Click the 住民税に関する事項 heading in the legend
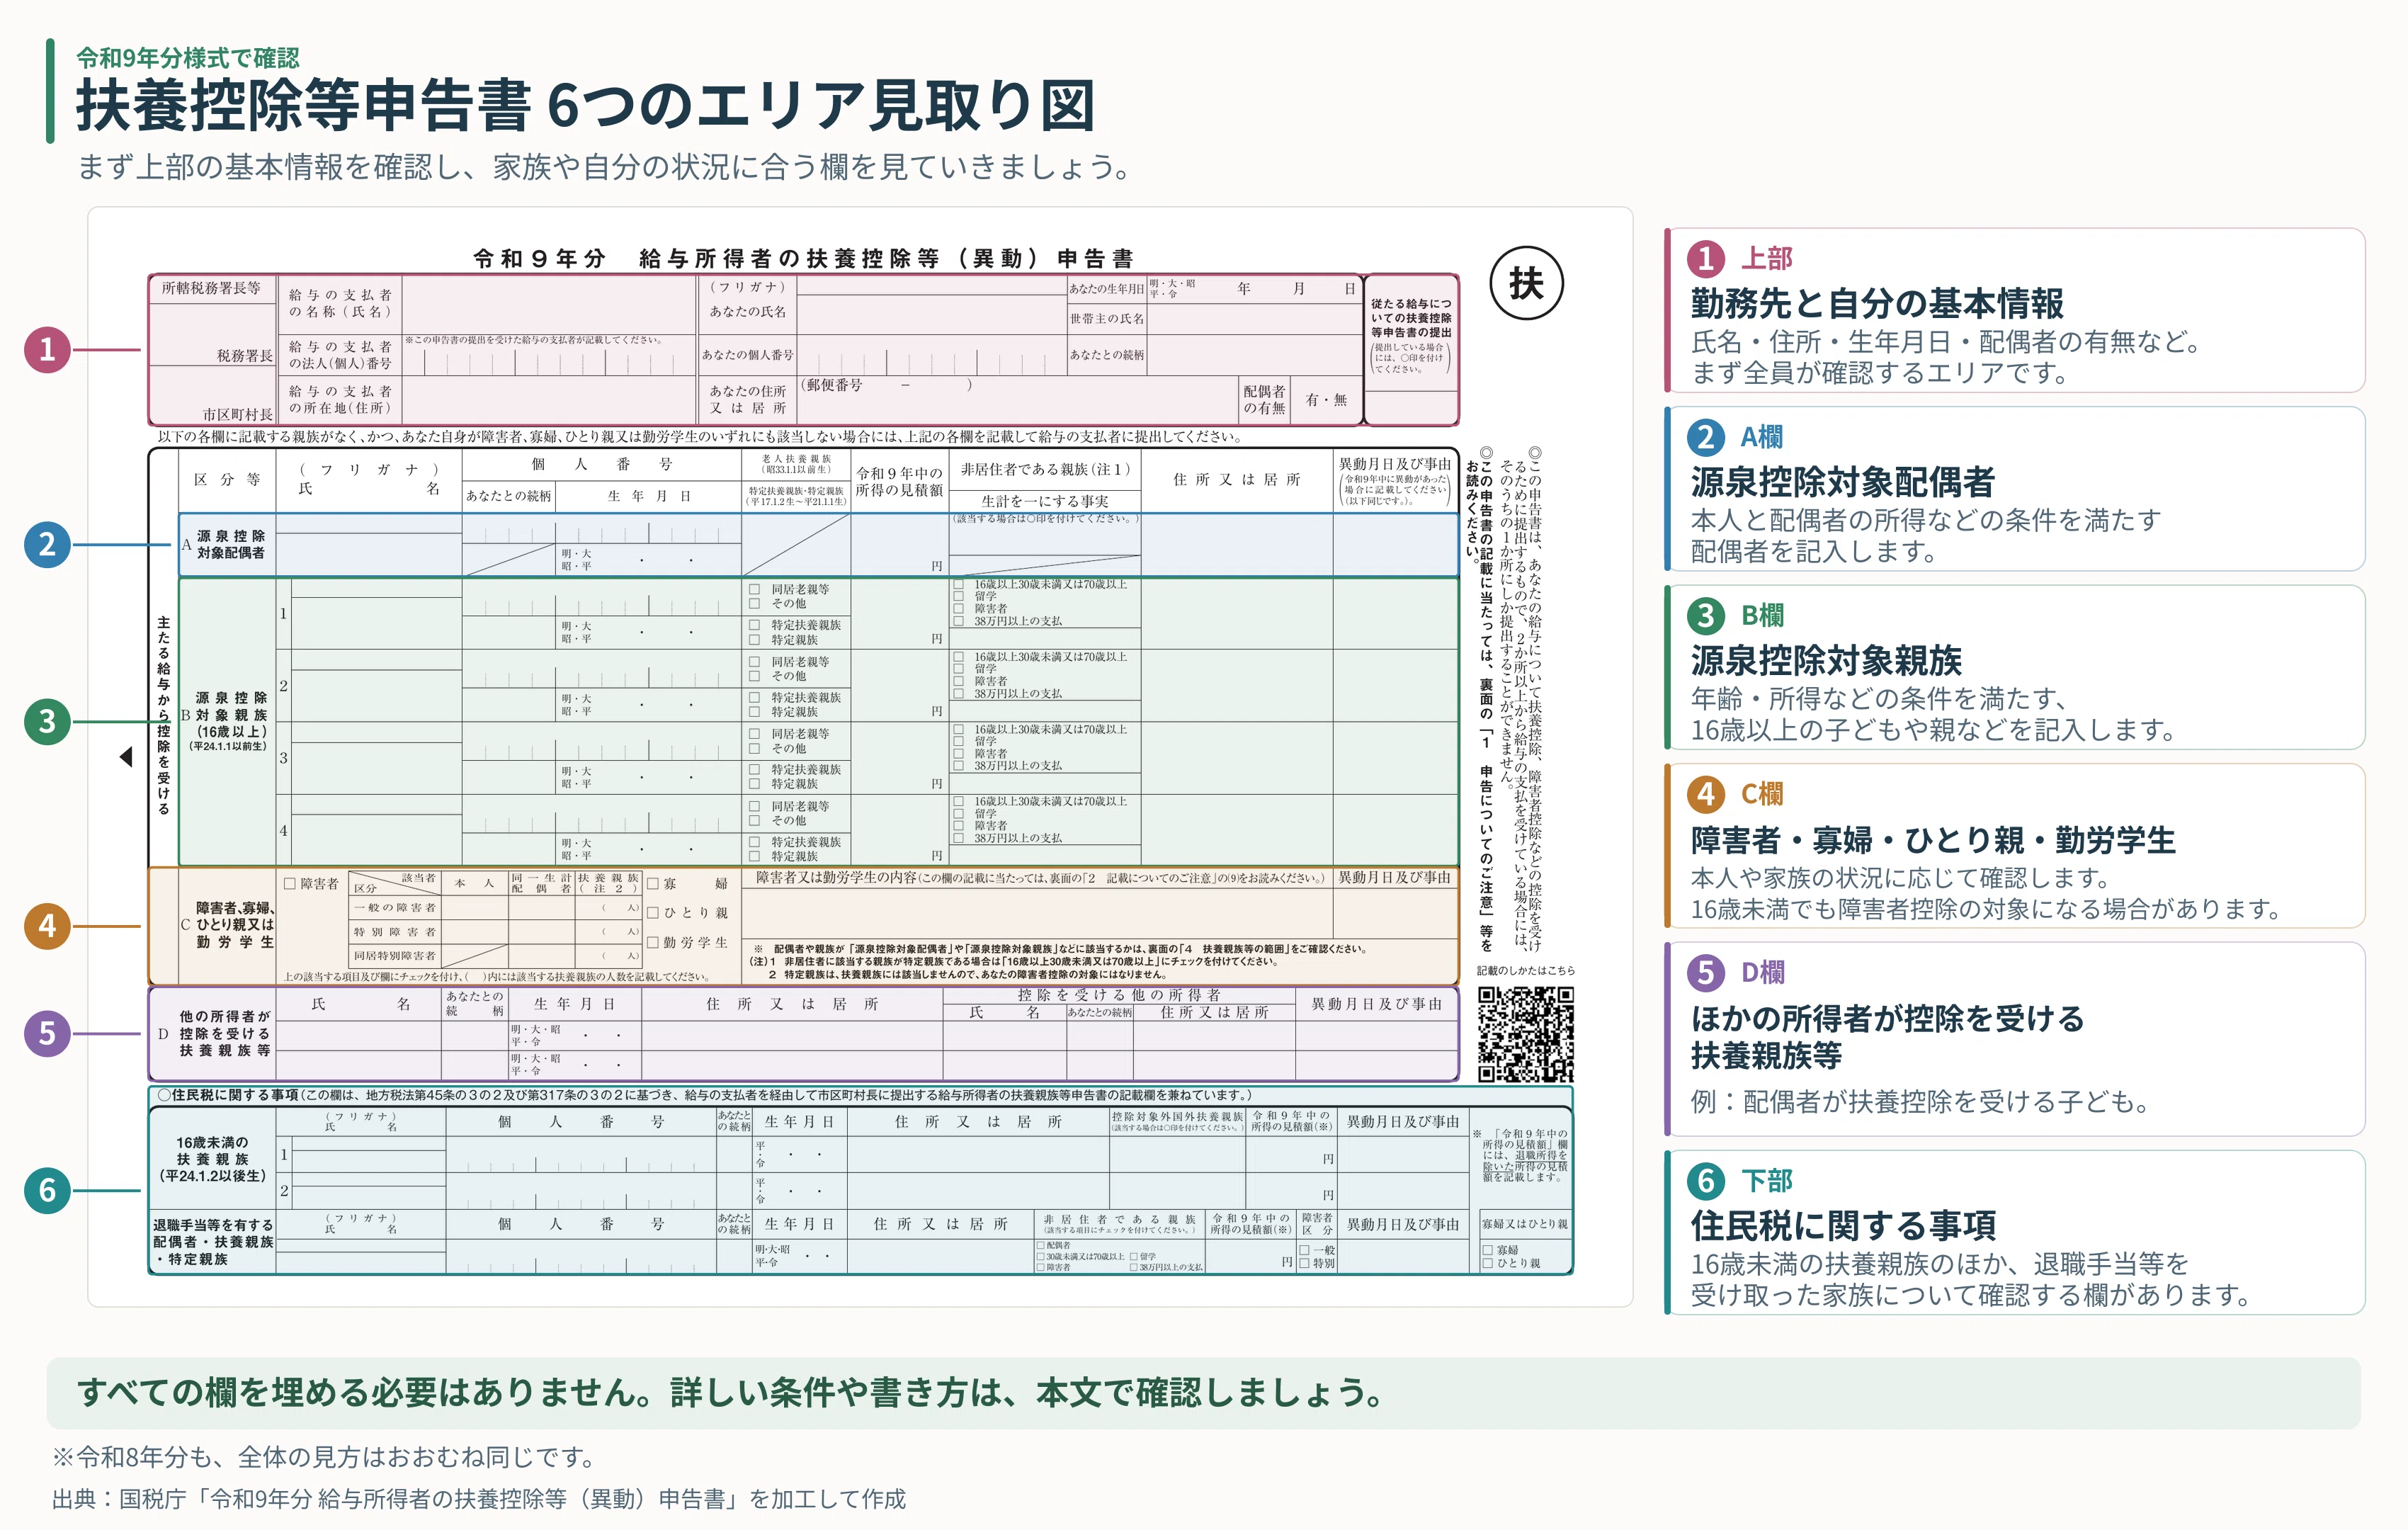The height and width of the screenshot is (1530, 2408). [x=1843, y=1225]
